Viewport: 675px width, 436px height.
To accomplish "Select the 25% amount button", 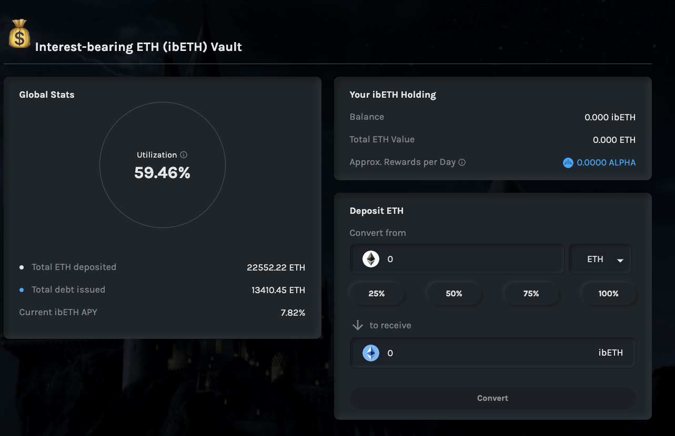I will coord(377,294).
